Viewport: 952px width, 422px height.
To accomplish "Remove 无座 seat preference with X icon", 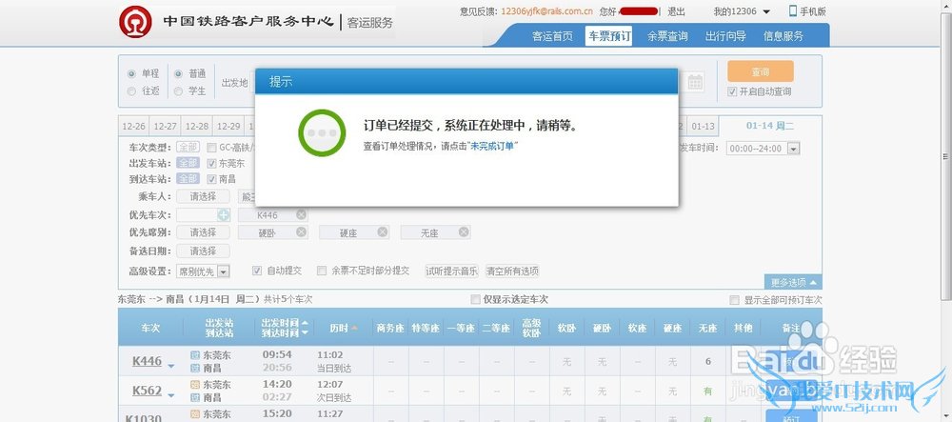I will (464, 231).
